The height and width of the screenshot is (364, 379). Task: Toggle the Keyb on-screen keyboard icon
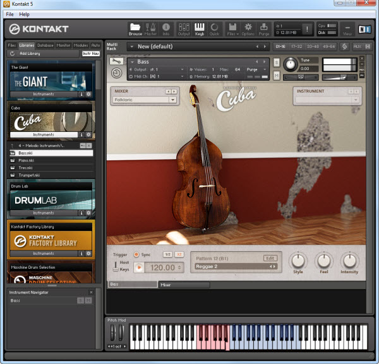pyautogui.click(x=200, y=29)
